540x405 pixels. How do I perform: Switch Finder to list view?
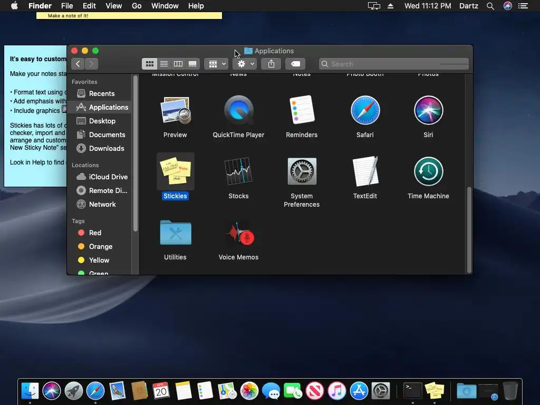point(164,64)
